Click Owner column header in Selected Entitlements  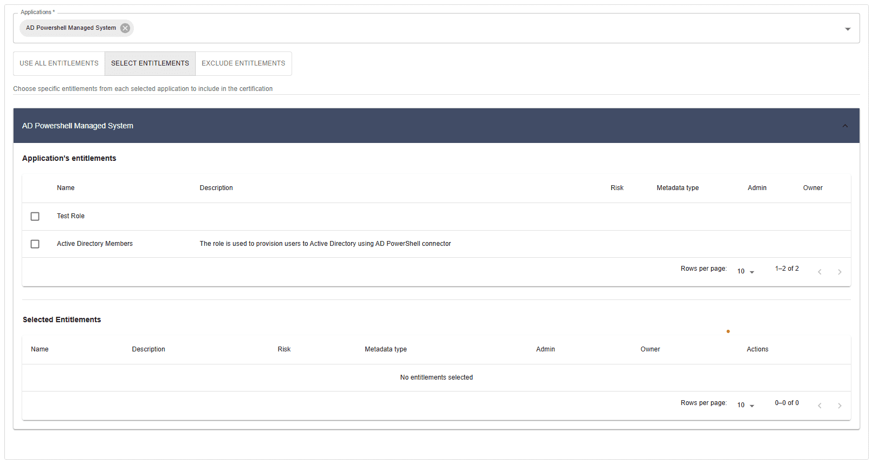650,349
